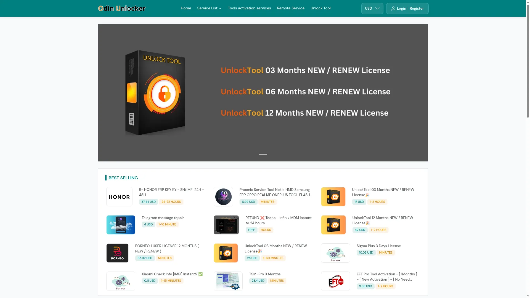Click the 0.11 USD price tag
The image size is (530, 298).
pyautogui.click(x=150, y=281)
